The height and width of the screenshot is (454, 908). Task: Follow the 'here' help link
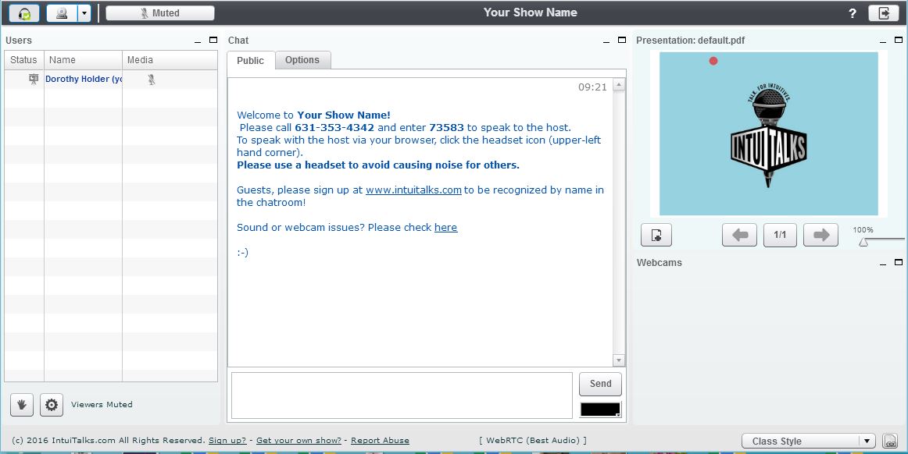coord(446,227)
